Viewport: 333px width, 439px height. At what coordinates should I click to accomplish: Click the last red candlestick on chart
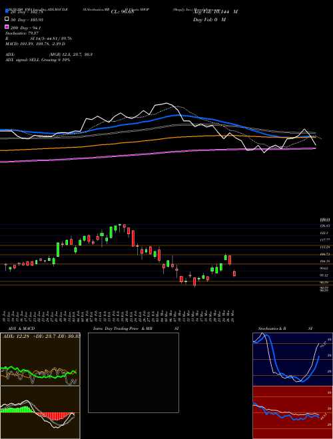pos(234,273)
